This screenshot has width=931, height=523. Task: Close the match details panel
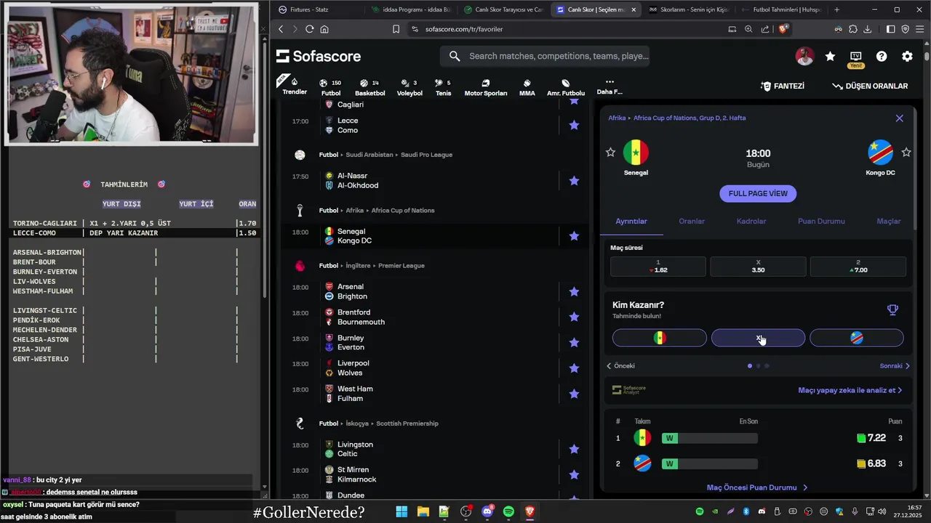pos(900,118)
